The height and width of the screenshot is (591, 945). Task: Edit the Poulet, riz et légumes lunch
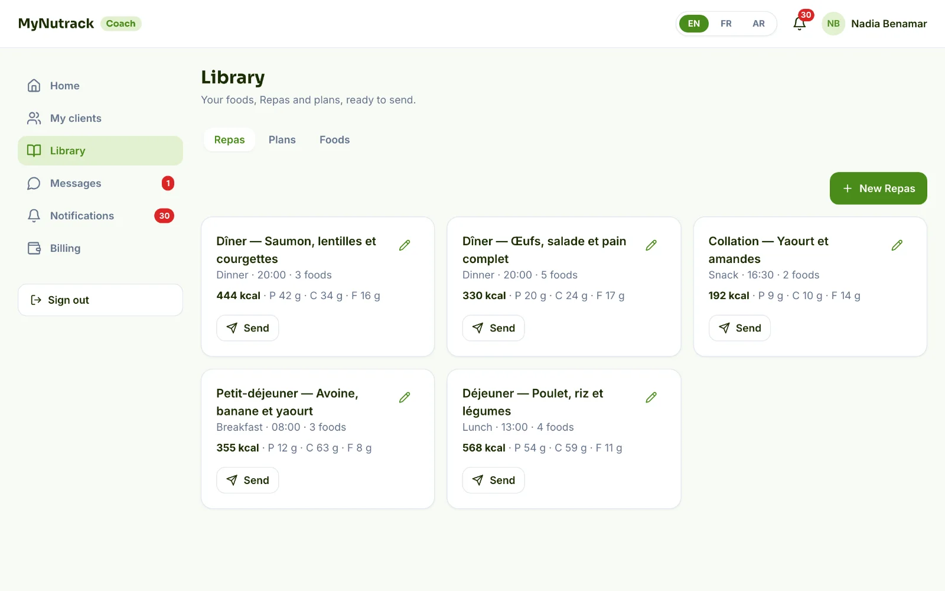pos(651,397)
